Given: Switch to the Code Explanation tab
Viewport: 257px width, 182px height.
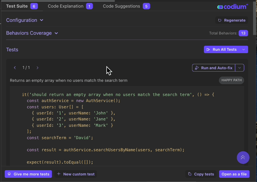Looking at the screenshot, I should [x=70, y=6].
